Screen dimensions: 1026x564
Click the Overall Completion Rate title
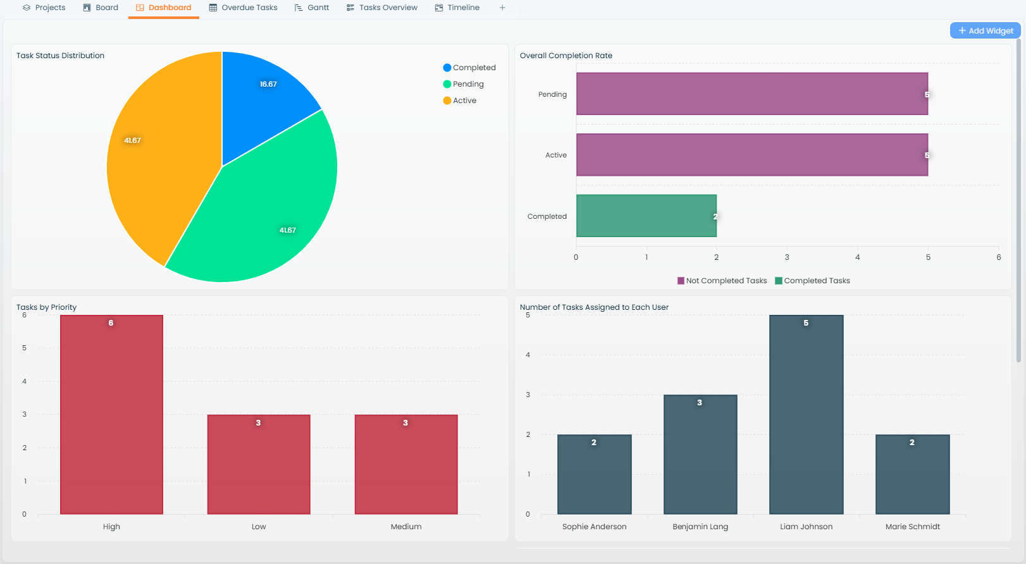pos(566,56)
